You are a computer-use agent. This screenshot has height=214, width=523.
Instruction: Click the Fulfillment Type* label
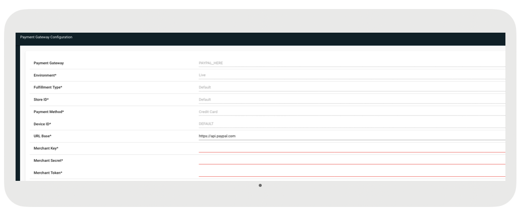coord(48,87)
